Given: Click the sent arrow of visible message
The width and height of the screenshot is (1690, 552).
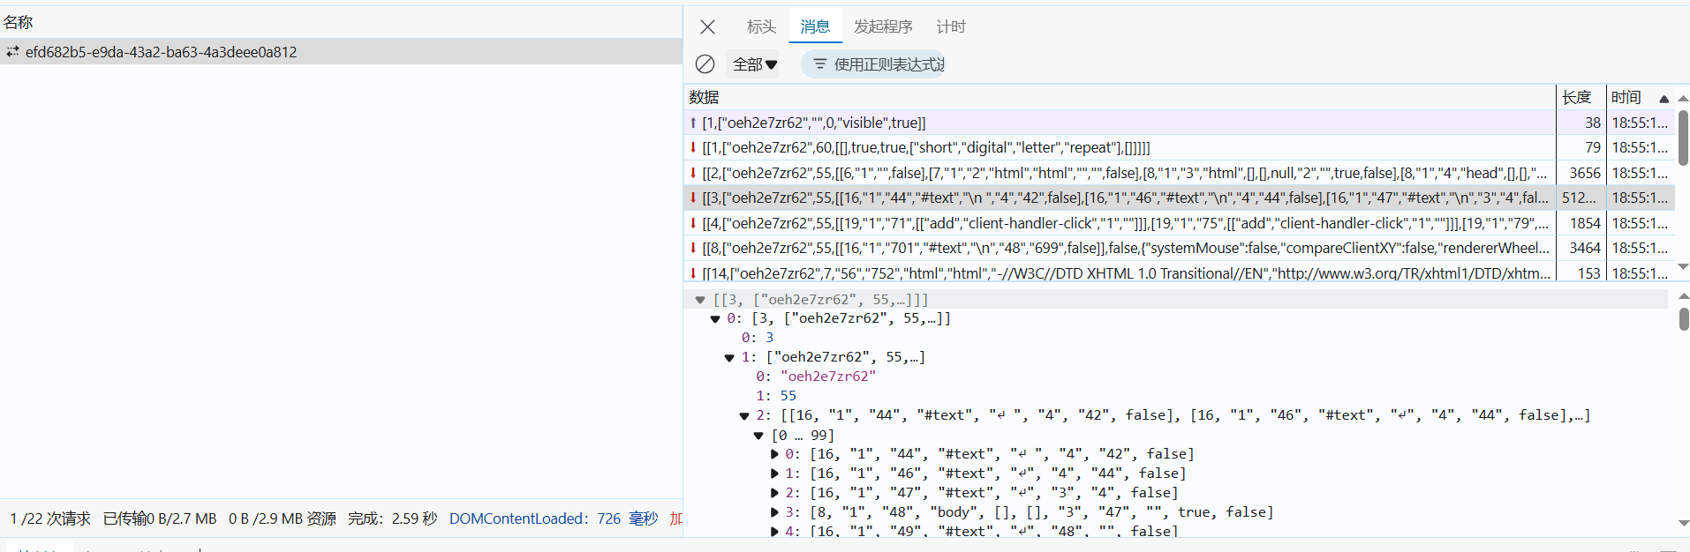Looking at the screenshot, I should tap(693, 123).
